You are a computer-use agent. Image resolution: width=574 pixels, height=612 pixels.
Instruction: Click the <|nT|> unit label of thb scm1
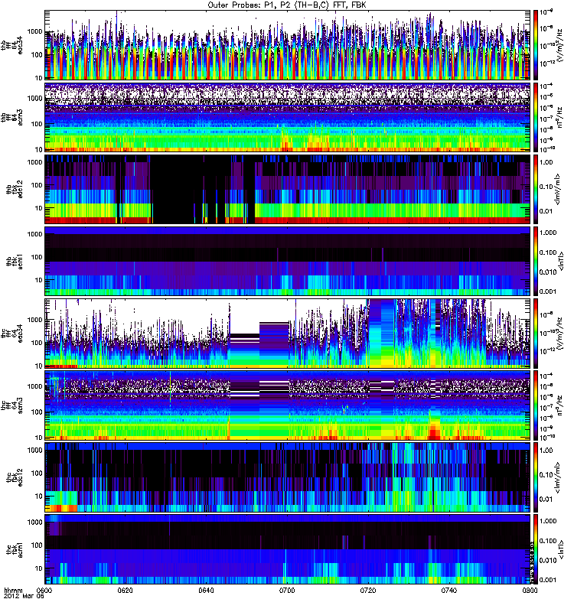coord(562,262)
